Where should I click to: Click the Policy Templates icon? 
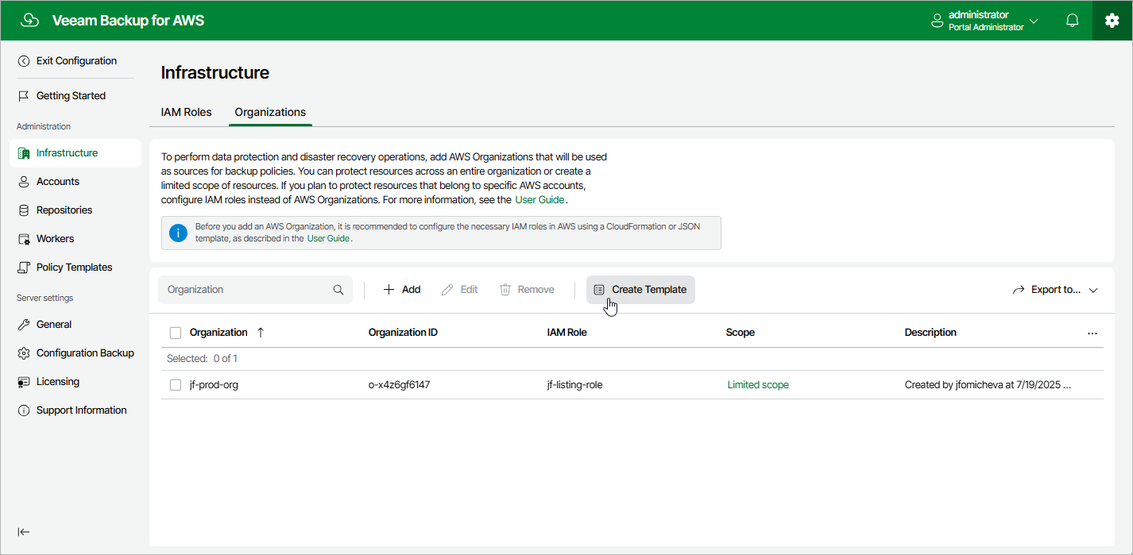point(24,268)
